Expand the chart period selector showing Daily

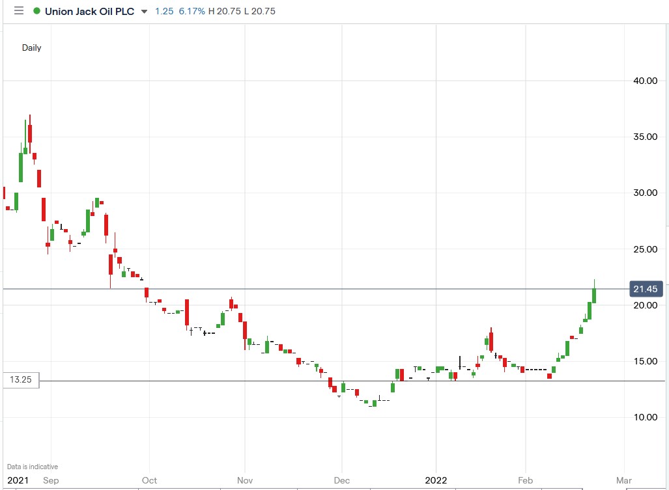coord(30,48)
